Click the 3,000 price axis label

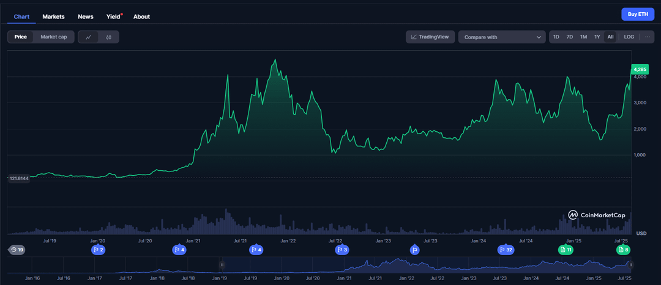tap(640, 103)
